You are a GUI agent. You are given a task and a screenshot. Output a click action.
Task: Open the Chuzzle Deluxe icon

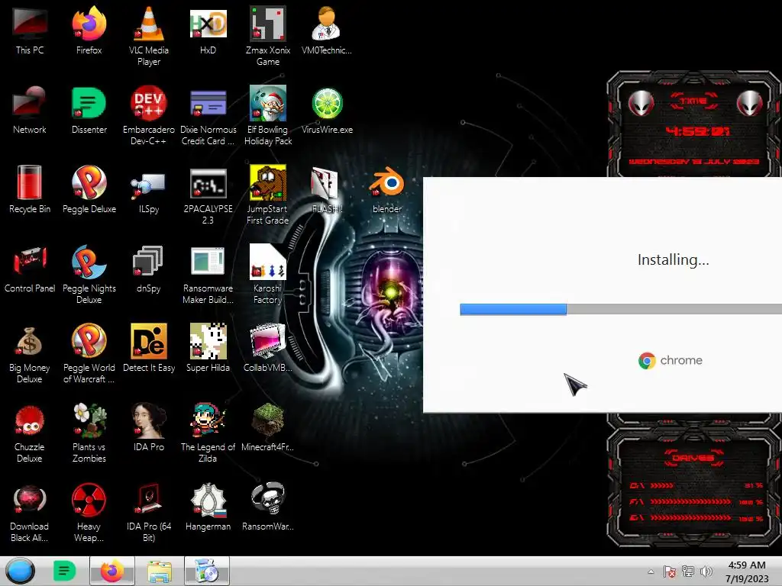click(x=30, y=433)
